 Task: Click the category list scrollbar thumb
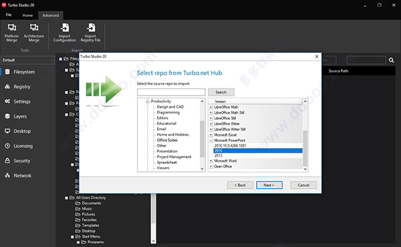point(203,139)
